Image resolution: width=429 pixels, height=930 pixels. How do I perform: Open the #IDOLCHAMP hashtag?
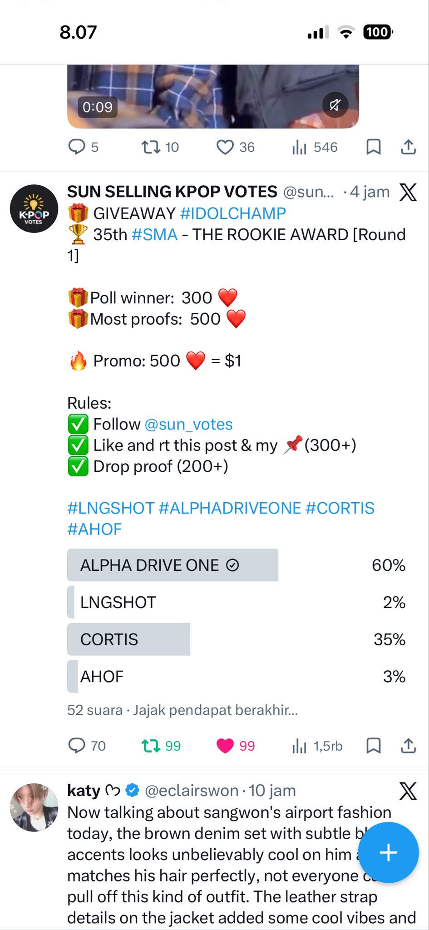(233, 213)
